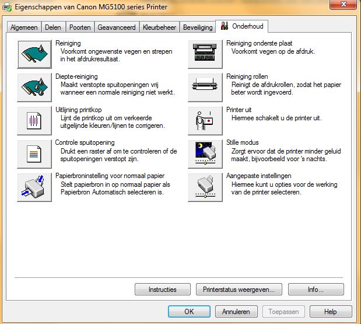Cancel with the Annuleren button
361x324 pixels.
click(x=236, y=312)
